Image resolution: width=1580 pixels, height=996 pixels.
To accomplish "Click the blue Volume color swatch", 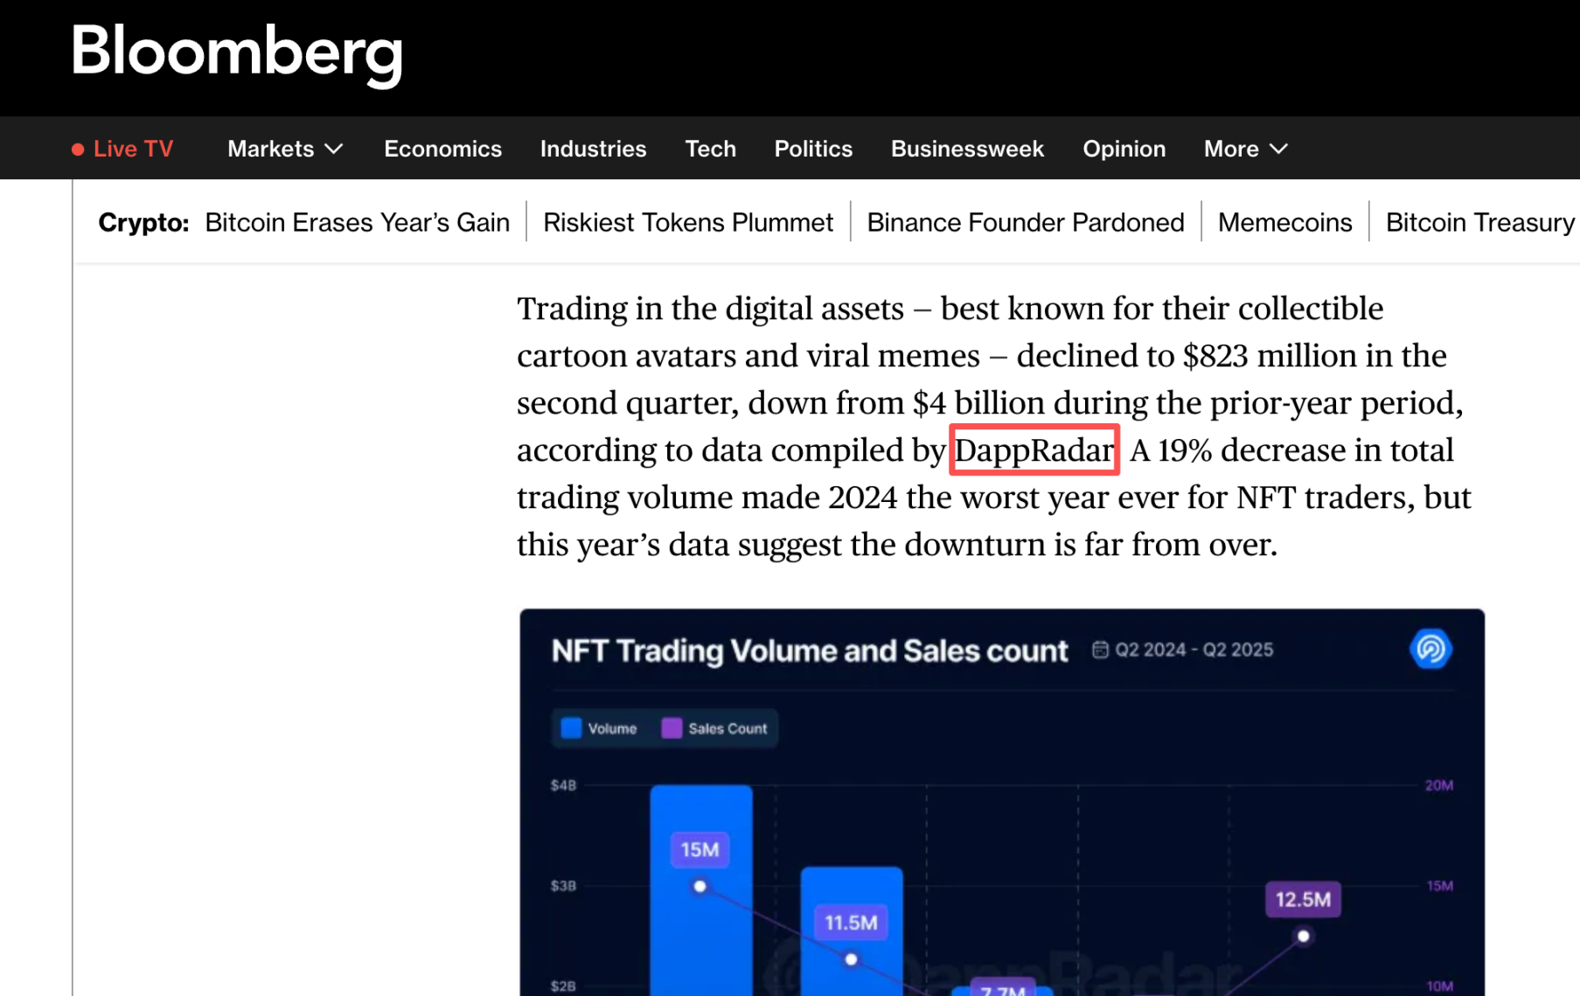I will (572, 728).
